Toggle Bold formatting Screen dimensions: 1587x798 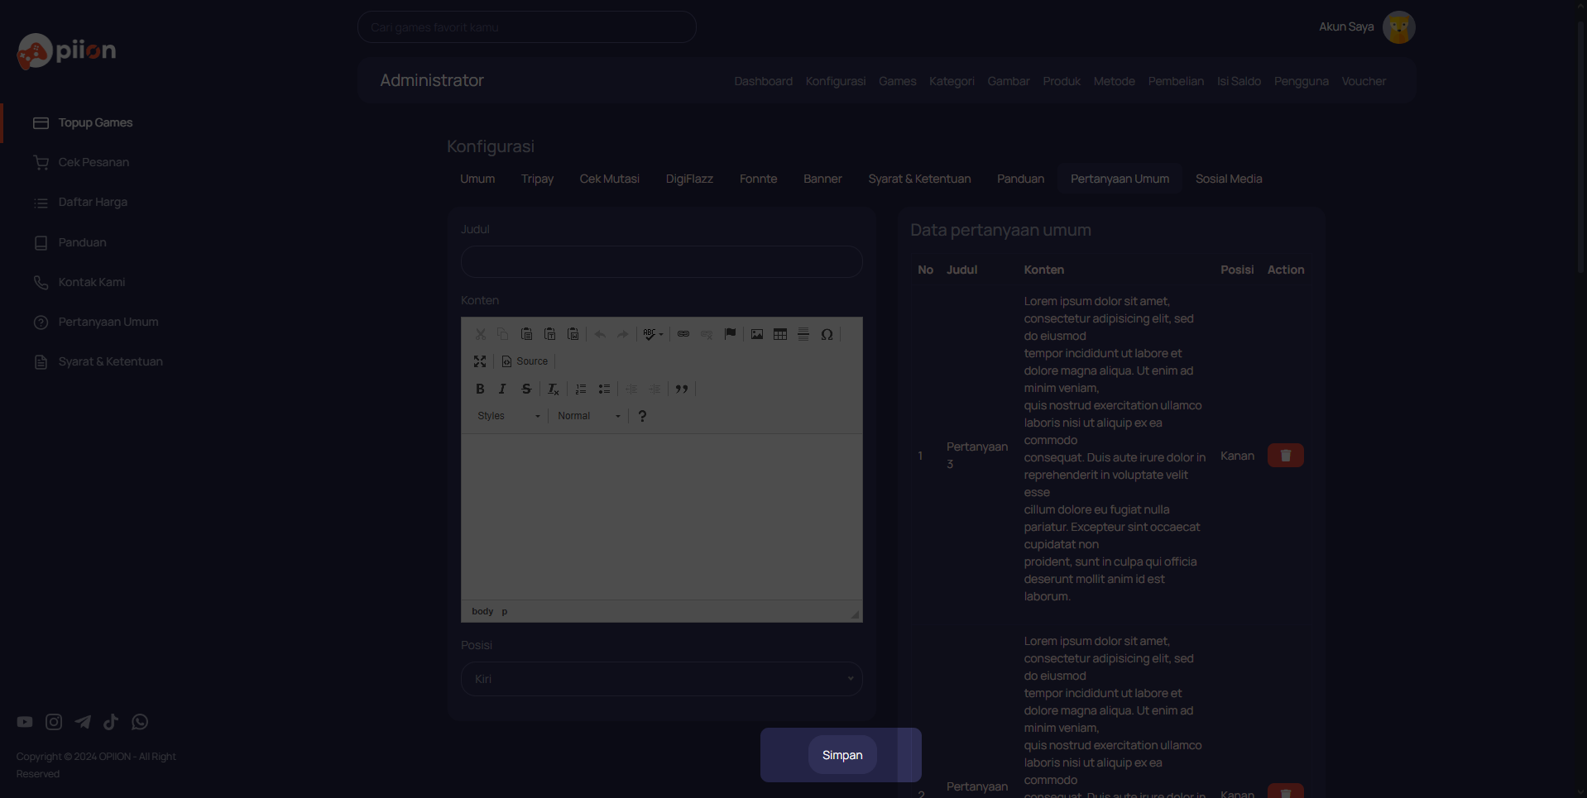[x=480, y=389]
